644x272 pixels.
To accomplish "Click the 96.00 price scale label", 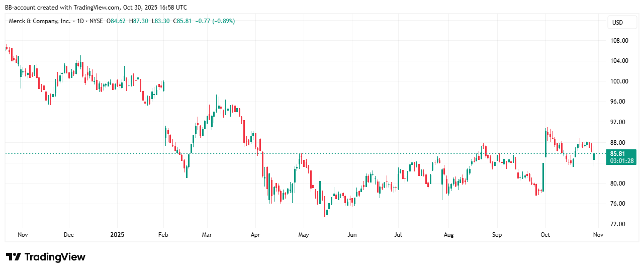I will (x=618, y=101).
